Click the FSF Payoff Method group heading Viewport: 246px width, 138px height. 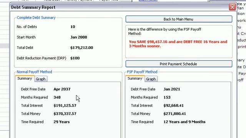142,72
